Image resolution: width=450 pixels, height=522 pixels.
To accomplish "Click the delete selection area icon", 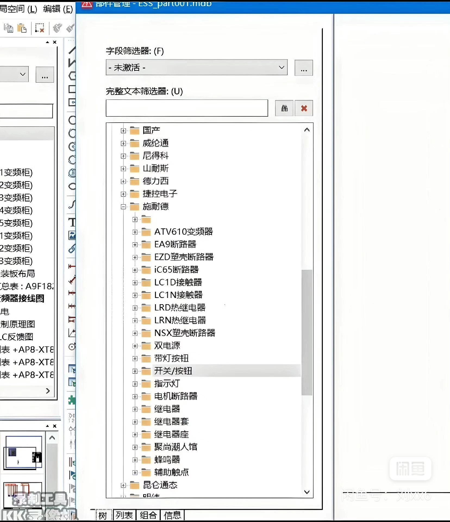I will point(40,28).
